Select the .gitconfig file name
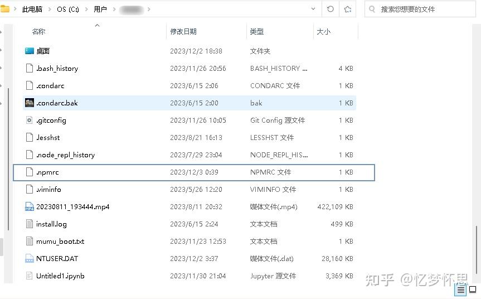Image resolution: width=481 pixels, height=299 pixels. click(51, 120)
